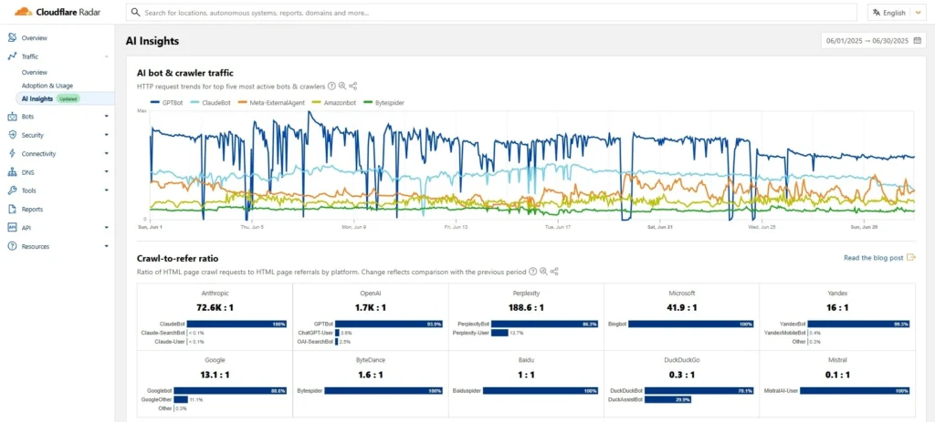Click the API icon in sidebar
Image resolution: width=935 pixels, height=422 pixels.
click(11, 227)
